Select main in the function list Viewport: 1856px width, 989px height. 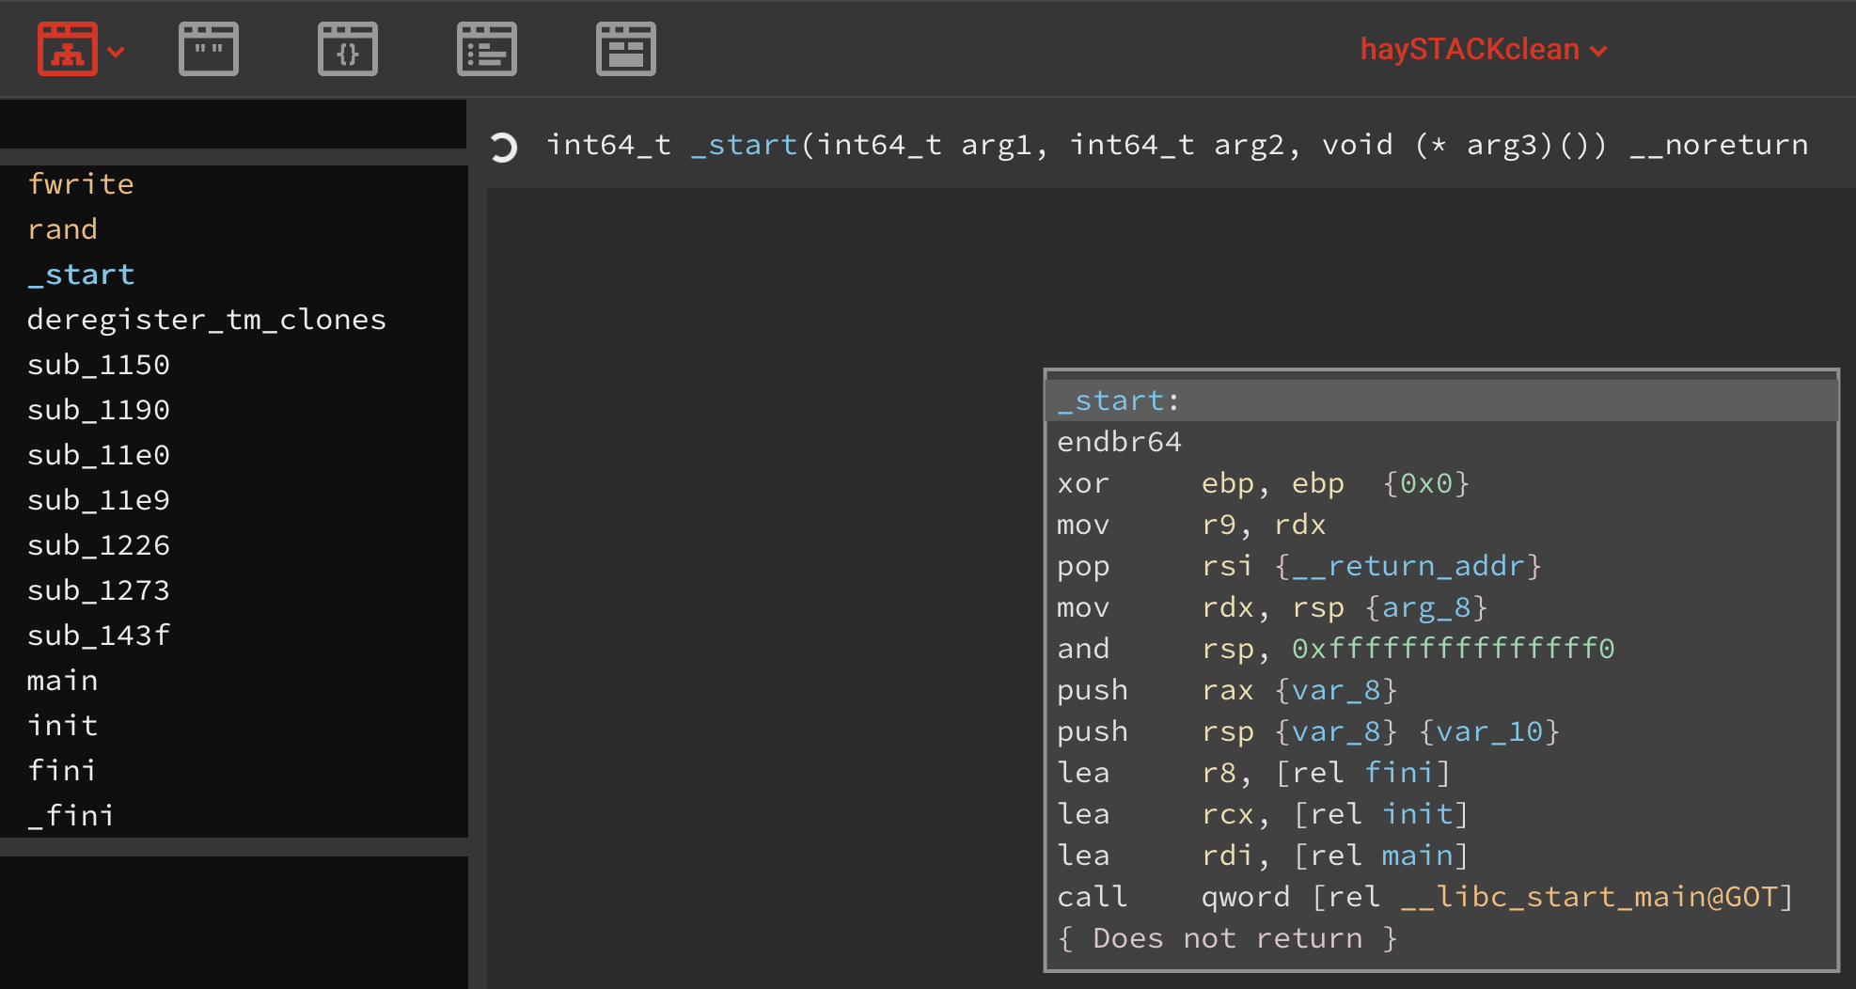62,681
